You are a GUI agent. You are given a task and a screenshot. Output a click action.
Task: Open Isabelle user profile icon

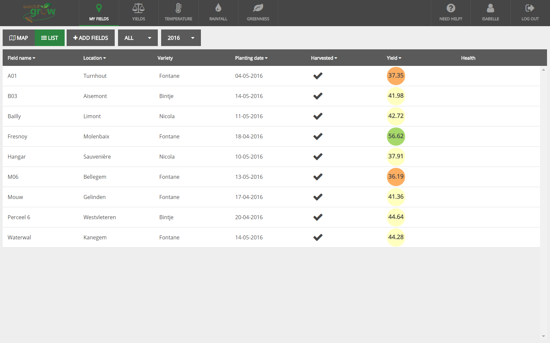click(x=490, y=8)
